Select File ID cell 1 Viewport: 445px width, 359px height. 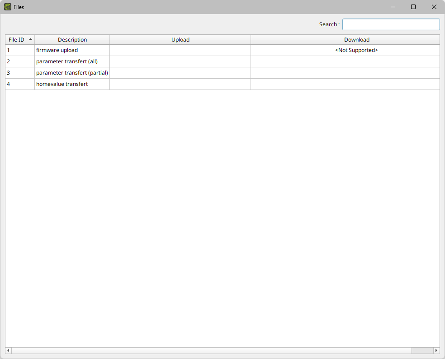click(20, 50)
